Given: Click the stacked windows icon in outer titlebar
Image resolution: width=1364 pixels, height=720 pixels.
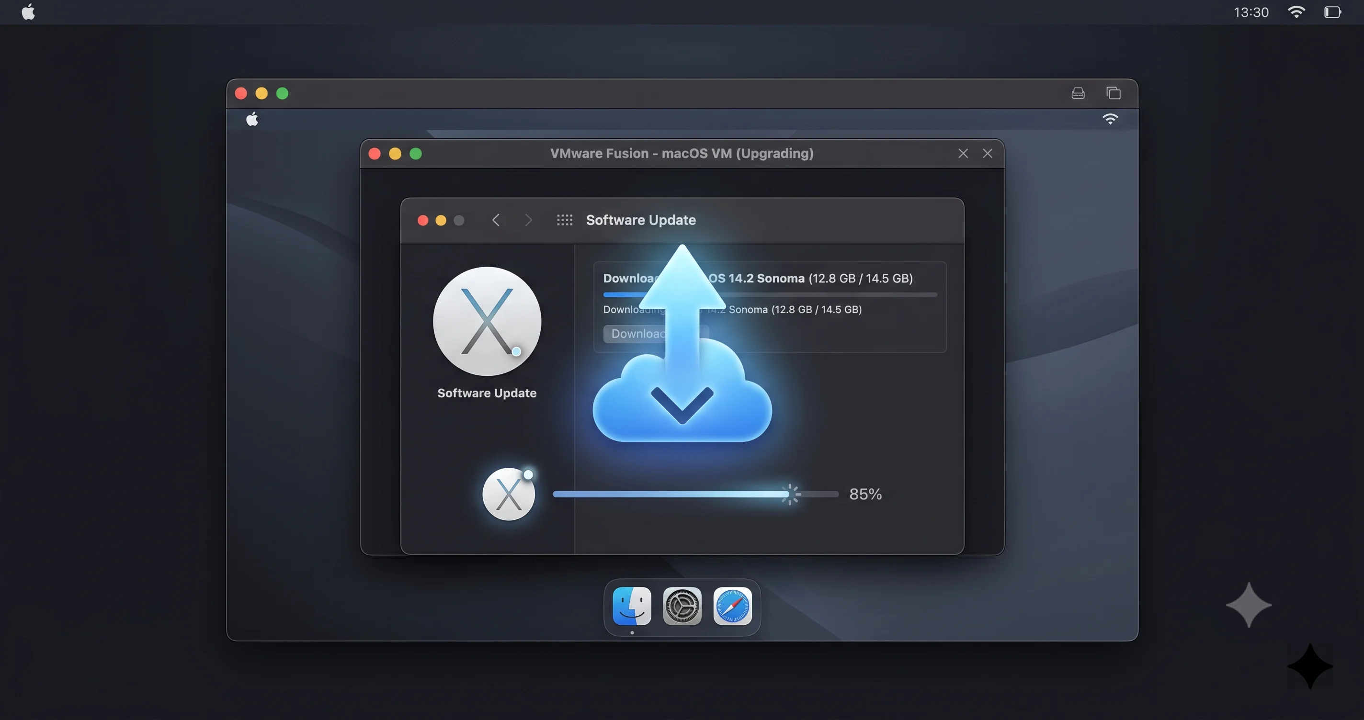Looking at the screenshot, I should (1114, 93).
